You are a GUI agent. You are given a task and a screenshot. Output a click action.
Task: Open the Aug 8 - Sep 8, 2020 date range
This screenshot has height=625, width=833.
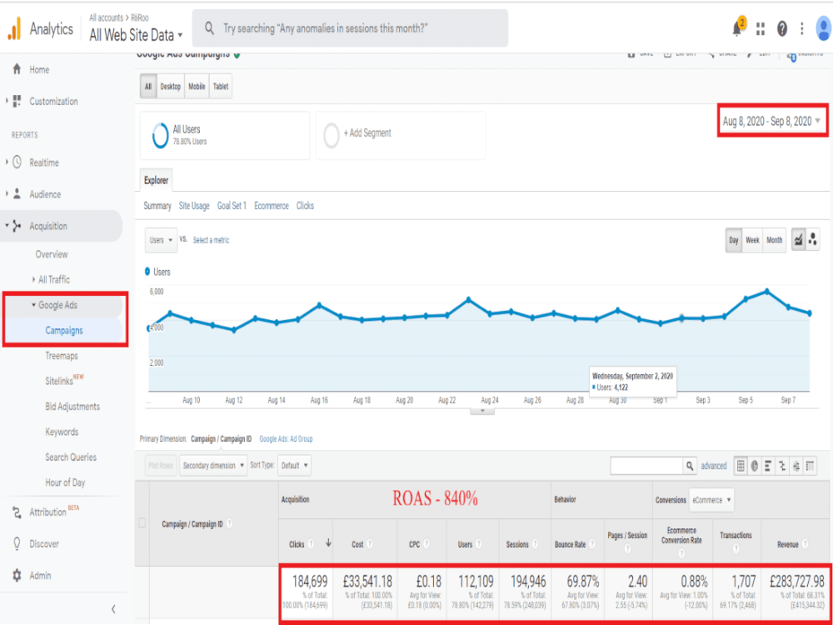772,121
